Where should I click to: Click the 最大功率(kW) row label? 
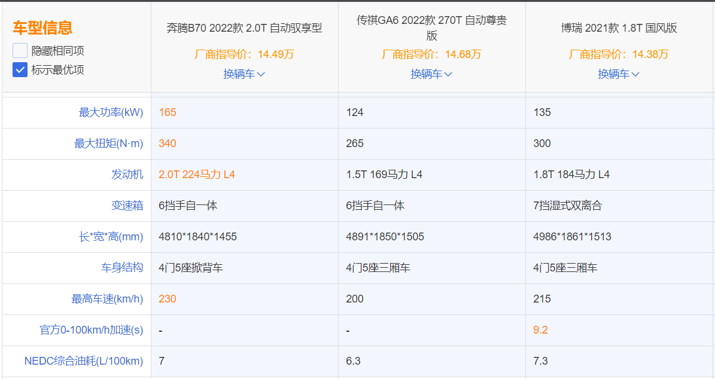(x=111, y=112)
